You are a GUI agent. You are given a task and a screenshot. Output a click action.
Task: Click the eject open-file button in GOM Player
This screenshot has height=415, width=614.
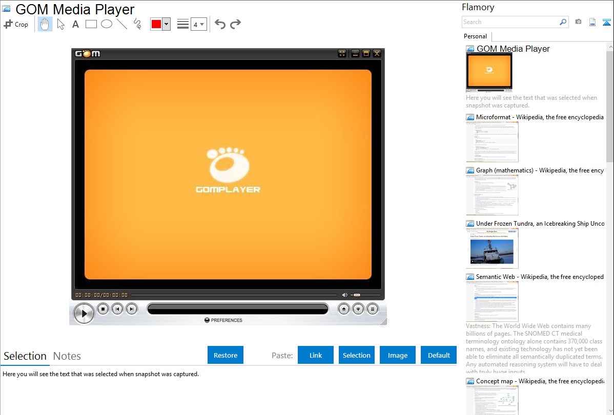[x=344, y=309]
